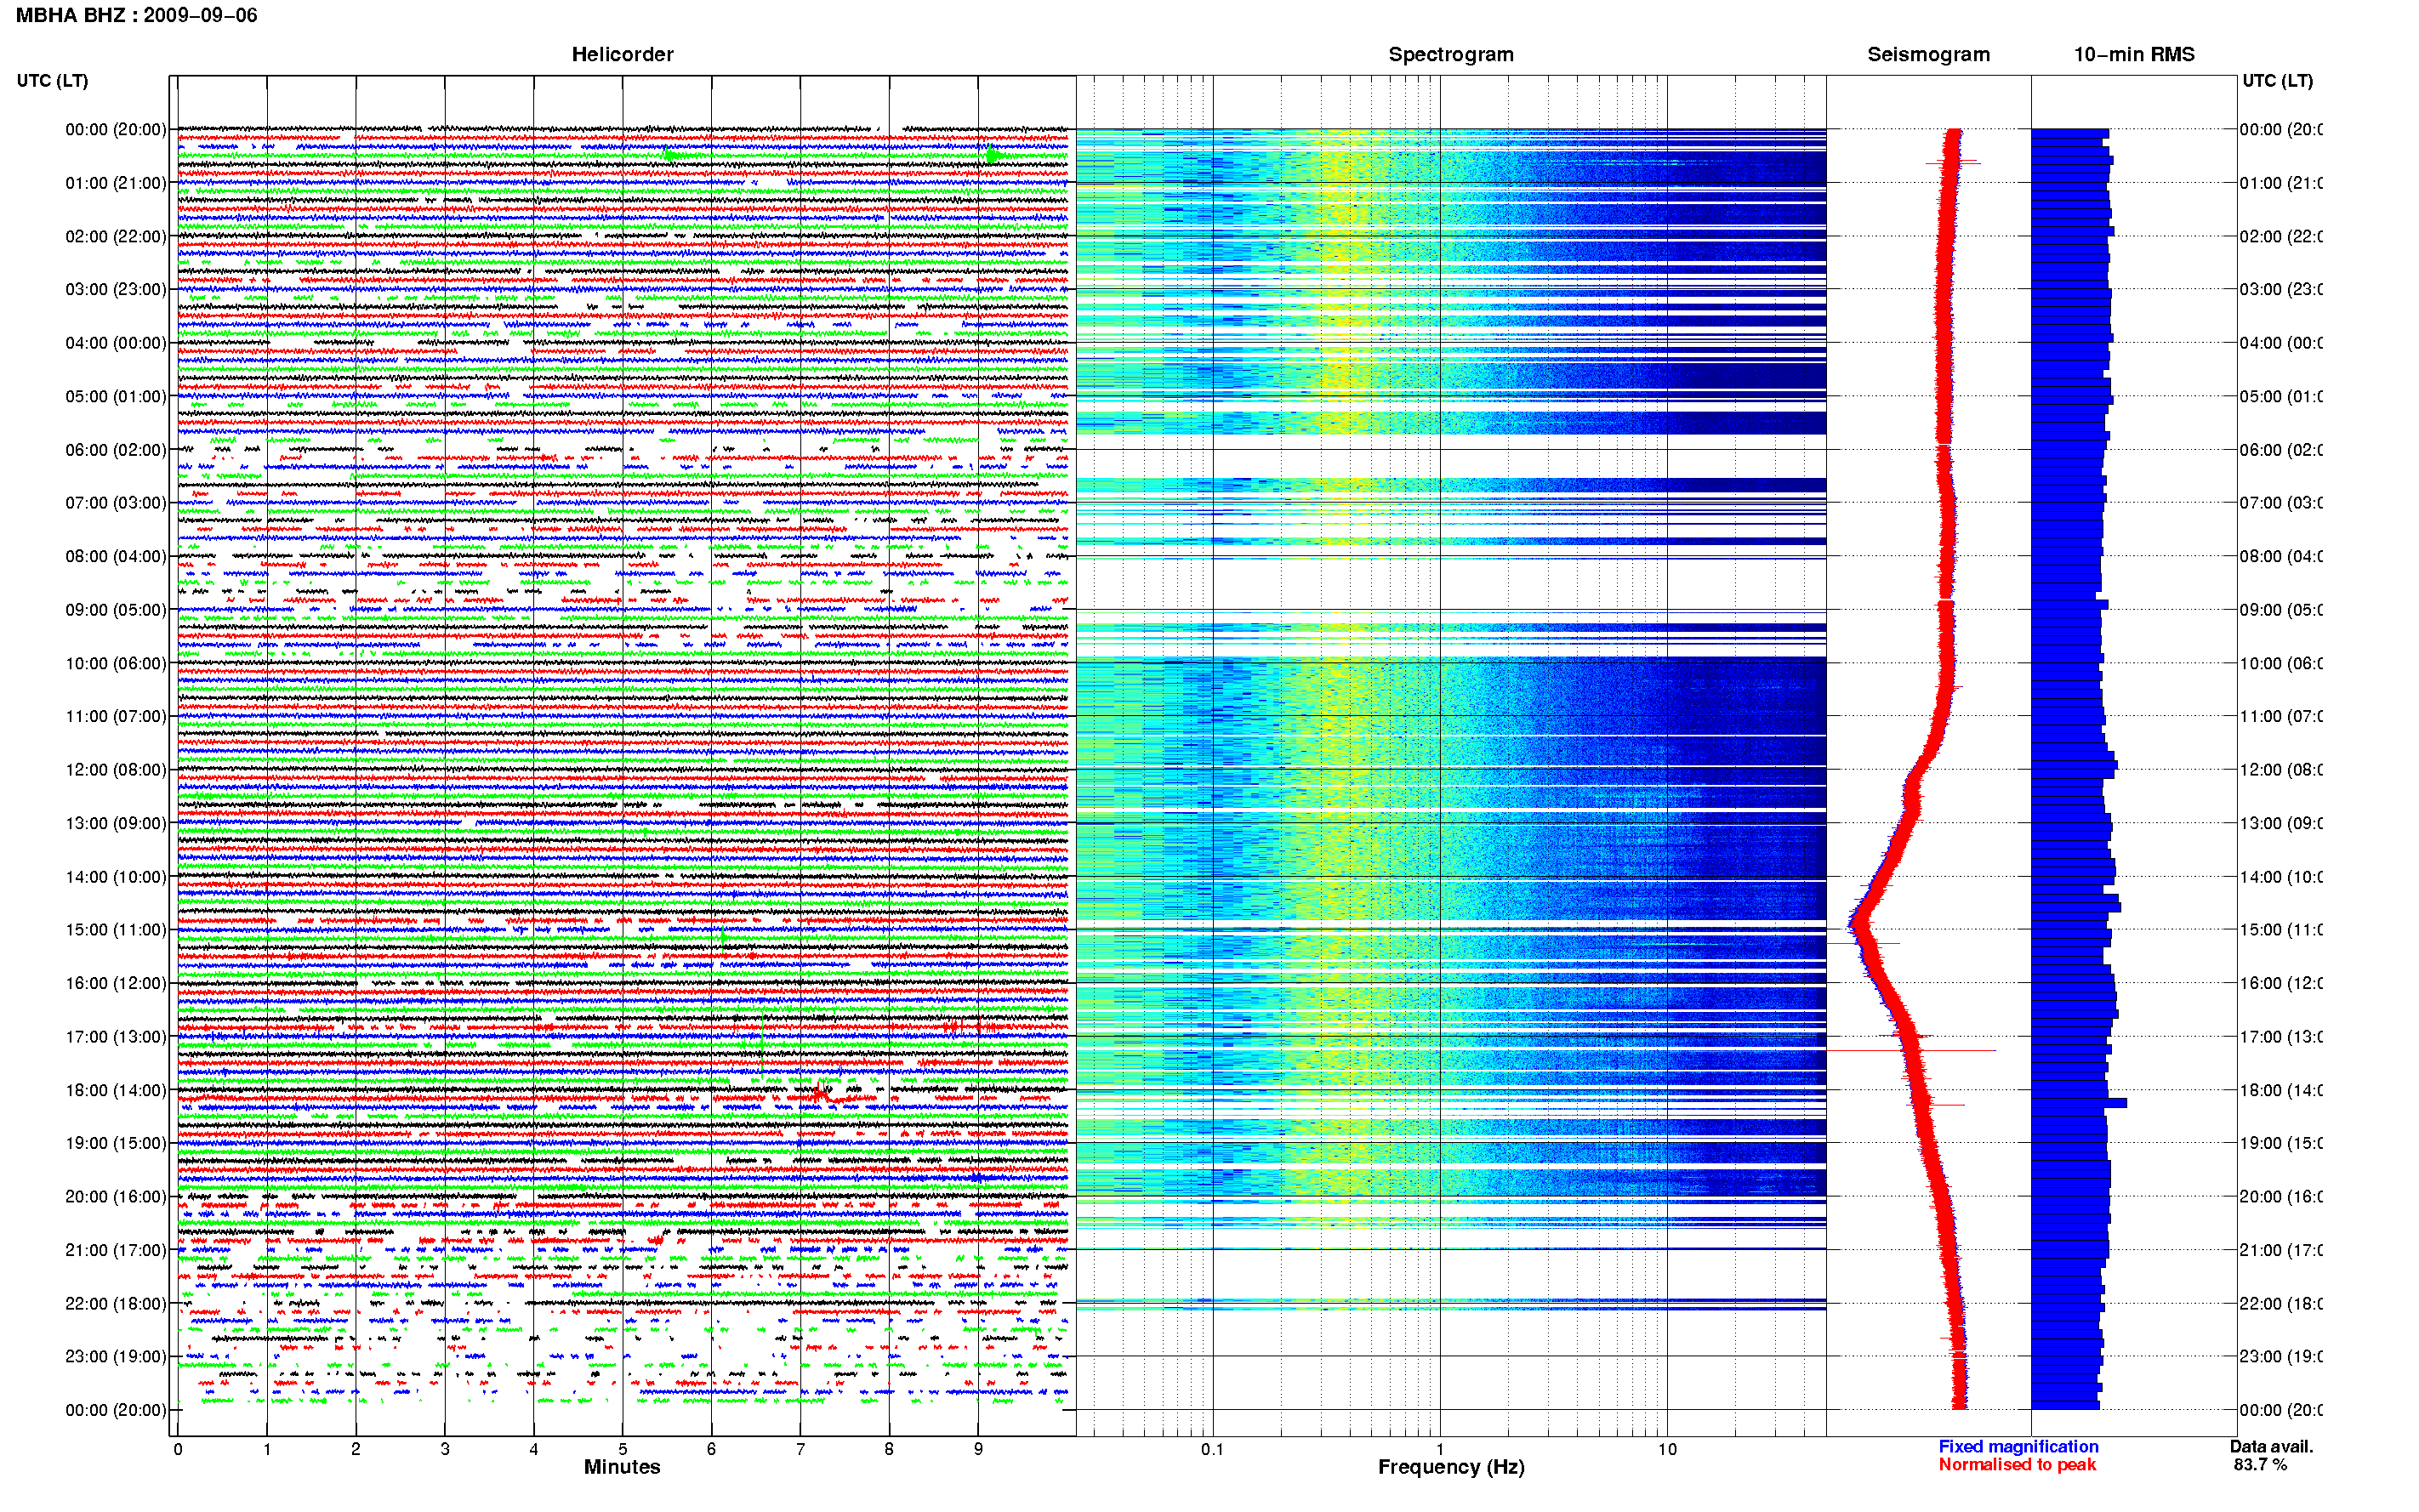This screenshot has width=2419, height=1512.
Task: Click the left '03:00 (23:00)' time label
Action: click(116, 289)
